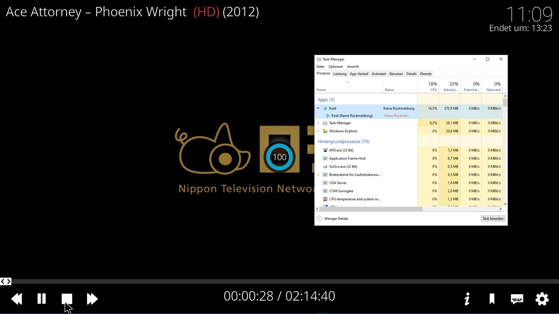The image size is (559, 314).
Task: Stop the video playback
Action: click(67, 299)
